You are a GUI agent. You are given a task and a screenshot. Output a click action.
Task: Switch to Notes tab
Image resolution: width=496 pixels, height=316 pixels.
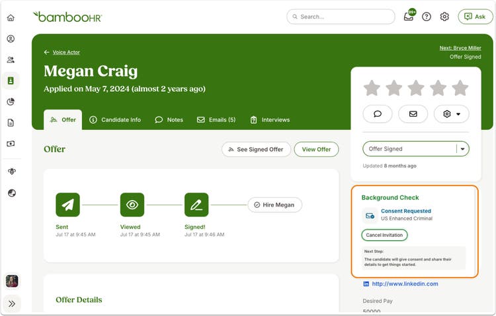(x=169, y=120)
